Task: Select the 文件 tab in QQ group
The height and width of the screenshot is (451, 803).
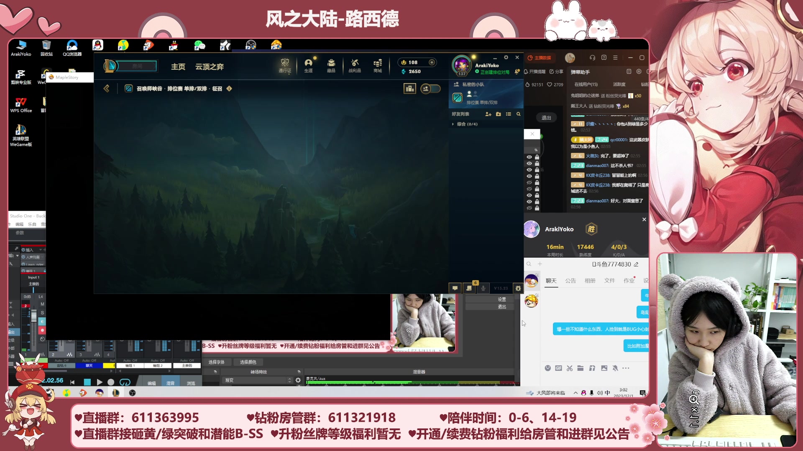Action: [x=609, y=281]
